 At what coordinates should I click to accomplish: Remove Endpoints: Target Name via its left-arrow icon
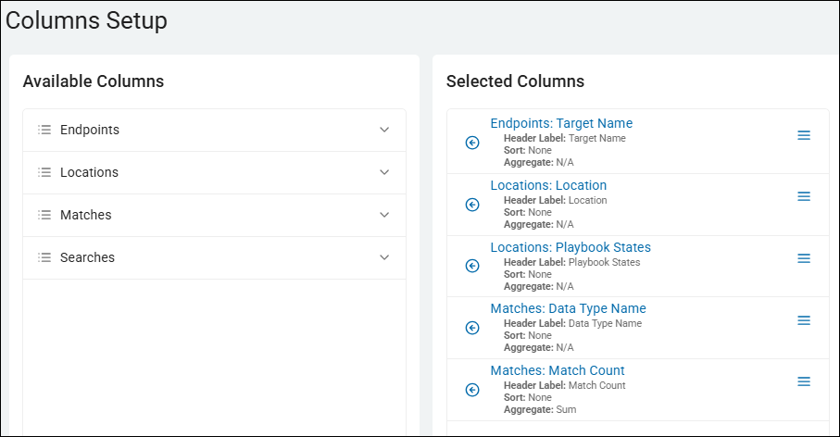pyautogui.click(x=472, y=143)
